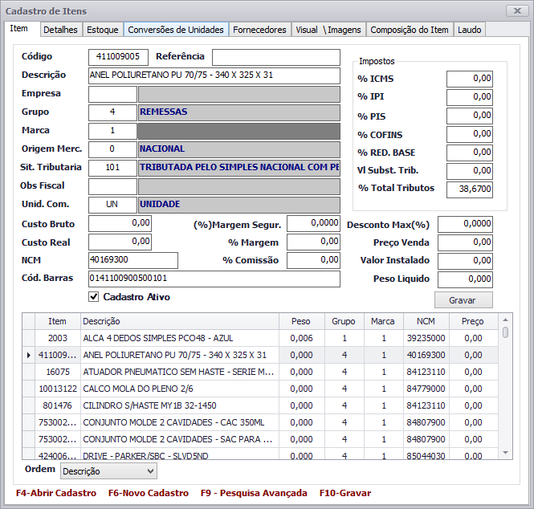The height and width of the screenshot is (509, 534).
Task: Click the Peso column header
Action: point(302,321)
